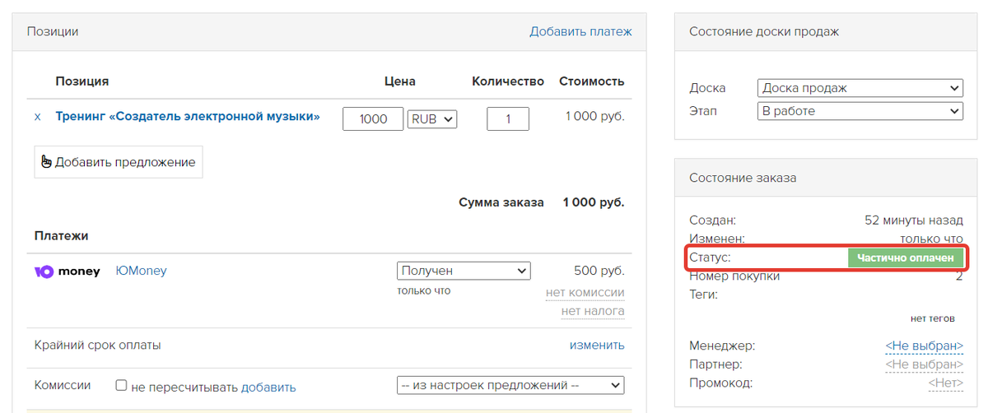Click the нет комиссии link
988x413 pixels.
pos(585,293)
